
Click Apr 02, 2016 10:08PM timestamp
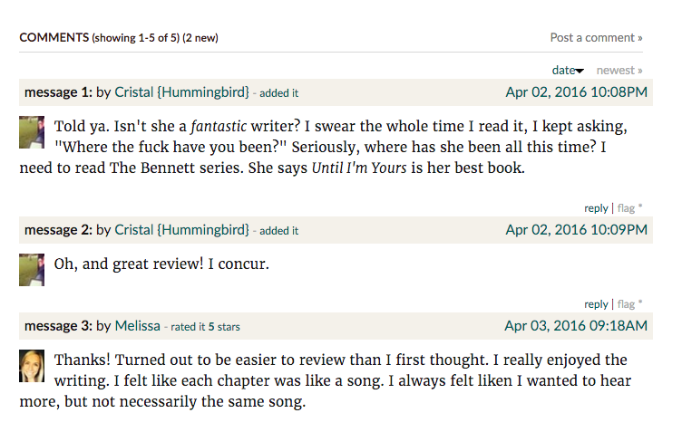[x=576, y=92]
